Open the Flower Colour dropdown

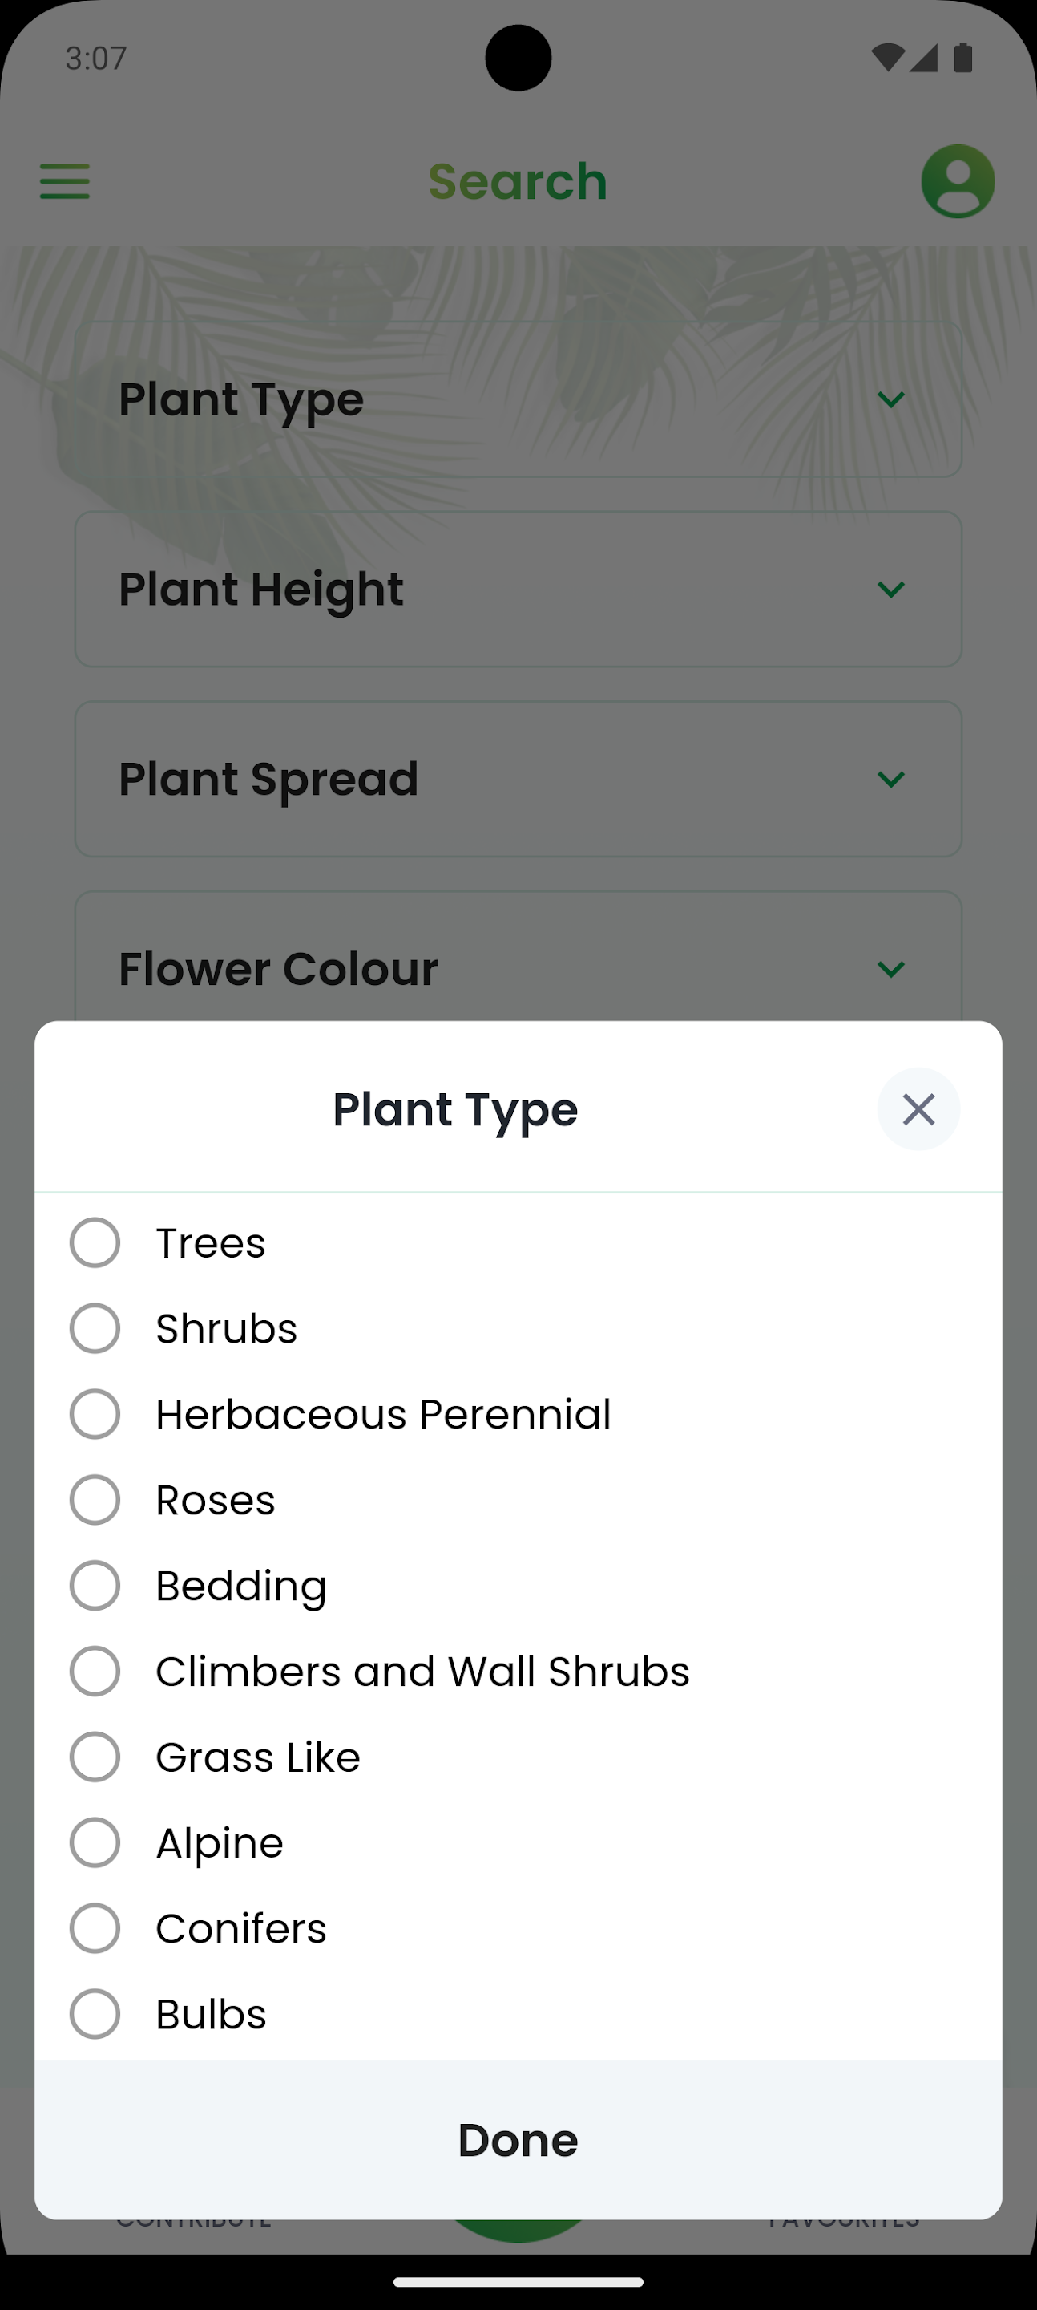[x=517, y=968]
